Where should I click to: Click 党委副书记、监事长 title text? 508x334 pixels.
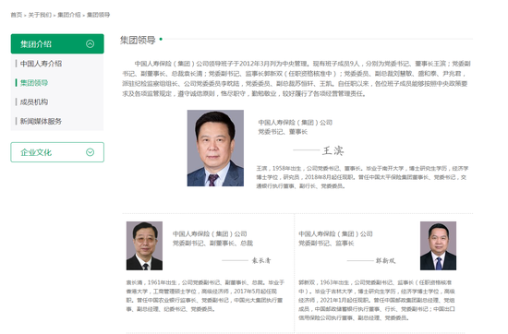click(x=326, y=243)
